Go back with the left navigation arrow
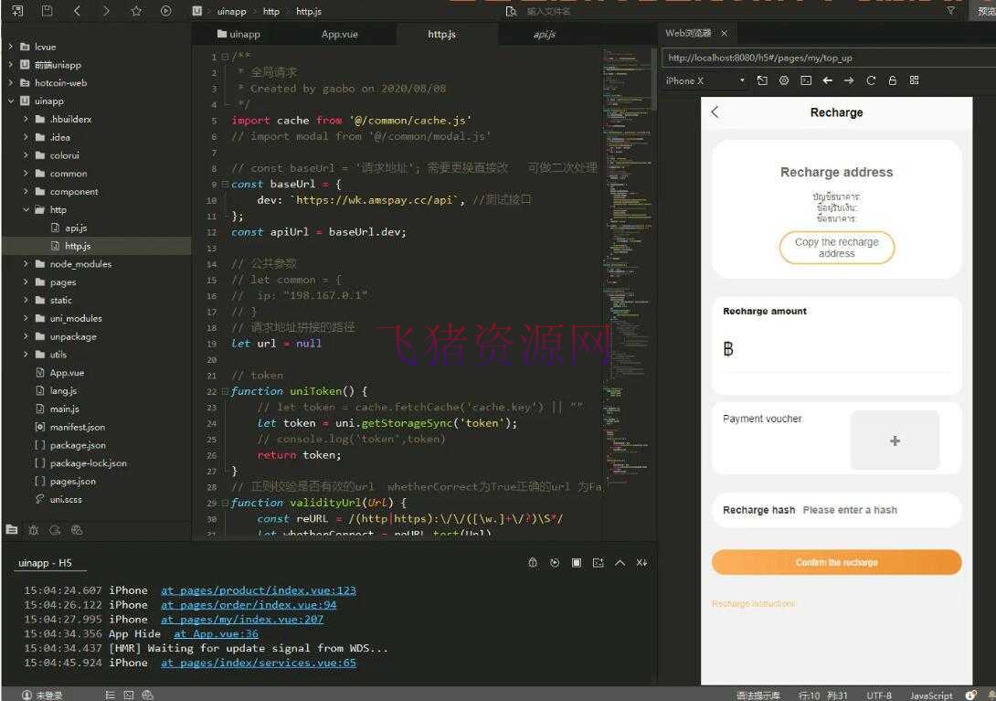 tap(77, 11)
